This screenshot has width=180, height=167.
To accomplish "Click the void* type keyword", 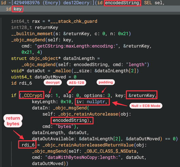I will coord(17,71).
